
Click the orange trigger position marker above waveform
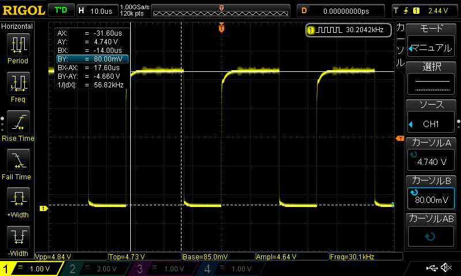click(x=221, y=28)
